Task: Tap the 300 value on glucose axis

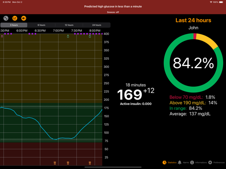Action: pyautogui.click(x=106, y=67)
